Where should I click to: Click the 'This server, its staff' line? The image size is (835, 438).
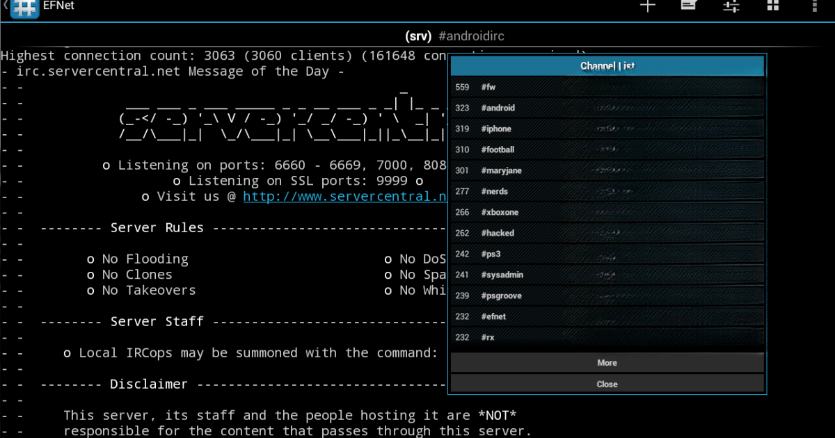(290, 415)
